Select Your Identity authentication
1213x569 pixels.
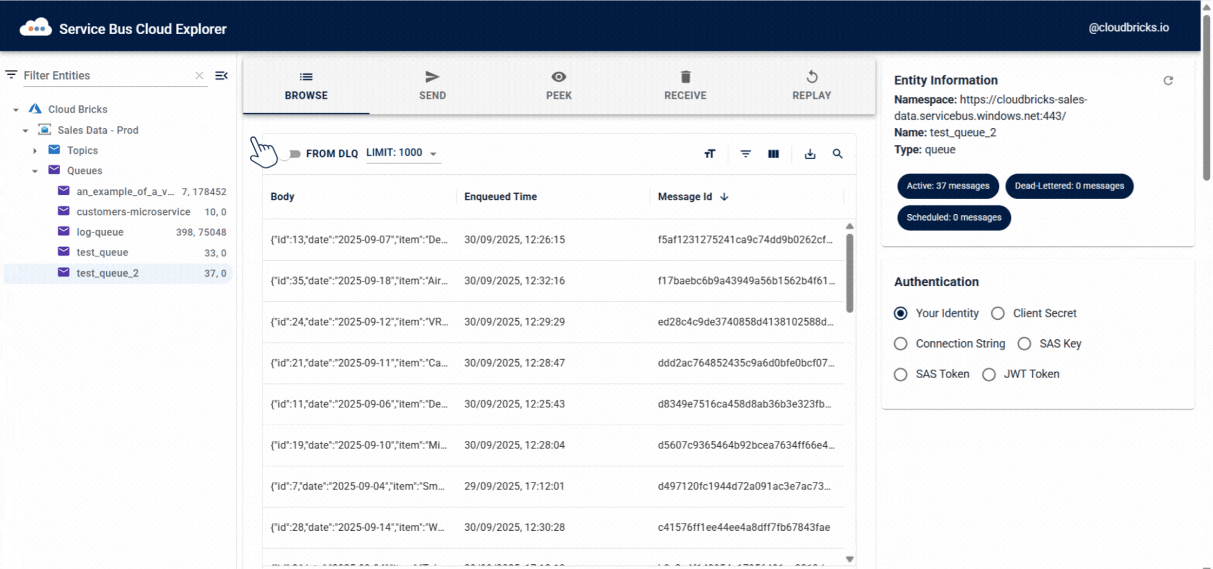coord(901,313)
